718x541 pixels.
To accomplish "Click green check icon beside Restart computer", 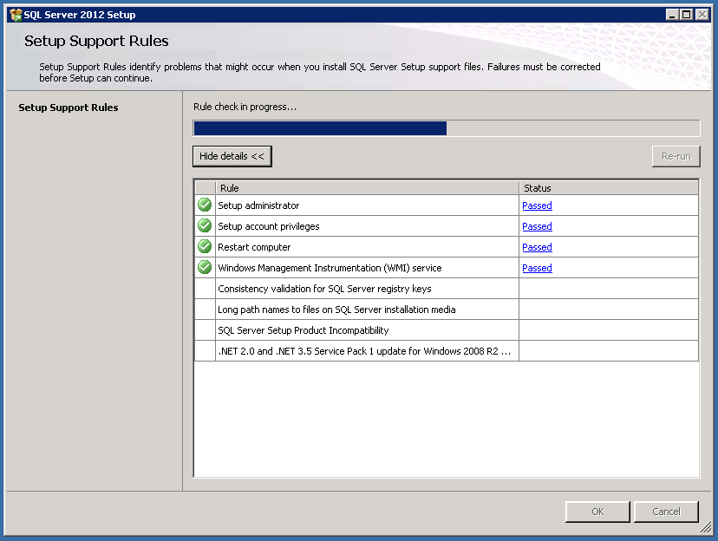I will [x=205, y=247].
